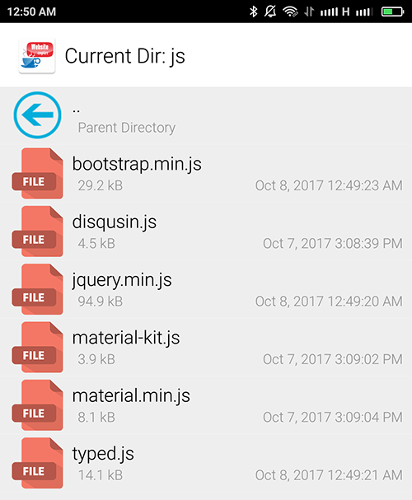
Task: Tap the 12:49:20 AM timestamp of jquery.min.js
Action: pos(365,301)
